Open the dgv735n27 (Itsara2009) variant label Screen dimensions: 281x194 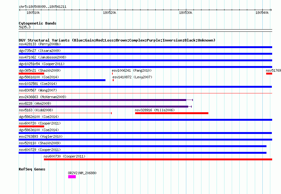pyautogui.click(x=40, y=51)
